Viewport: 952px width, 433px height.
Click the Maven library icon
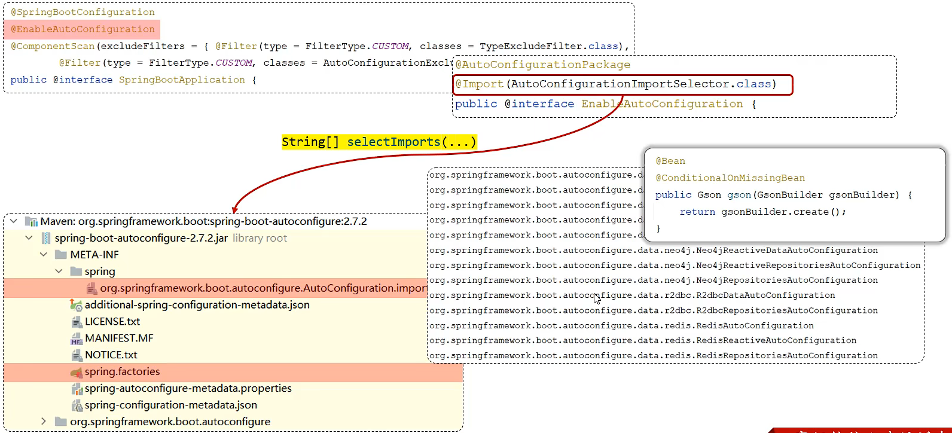click(x=31, y=222)
